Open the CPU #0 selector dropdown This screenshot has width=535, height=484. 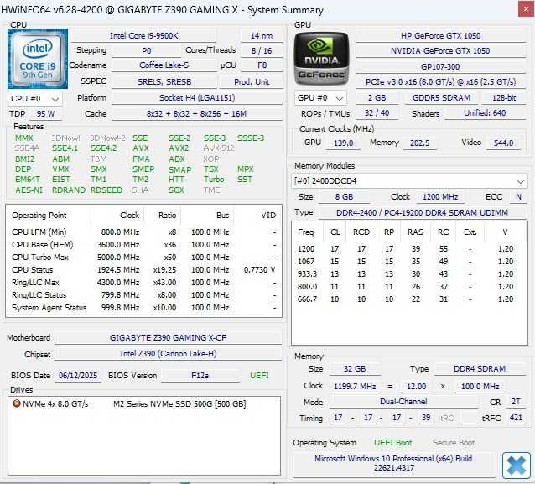coord(35,99)
